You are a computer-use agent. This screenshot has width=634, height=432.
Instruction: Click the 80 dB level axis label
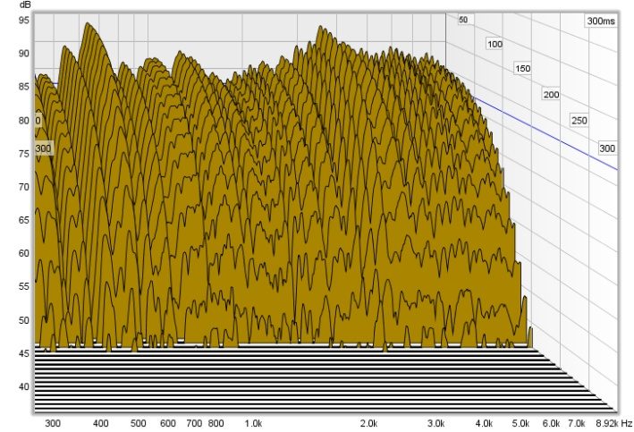point(24,120)
